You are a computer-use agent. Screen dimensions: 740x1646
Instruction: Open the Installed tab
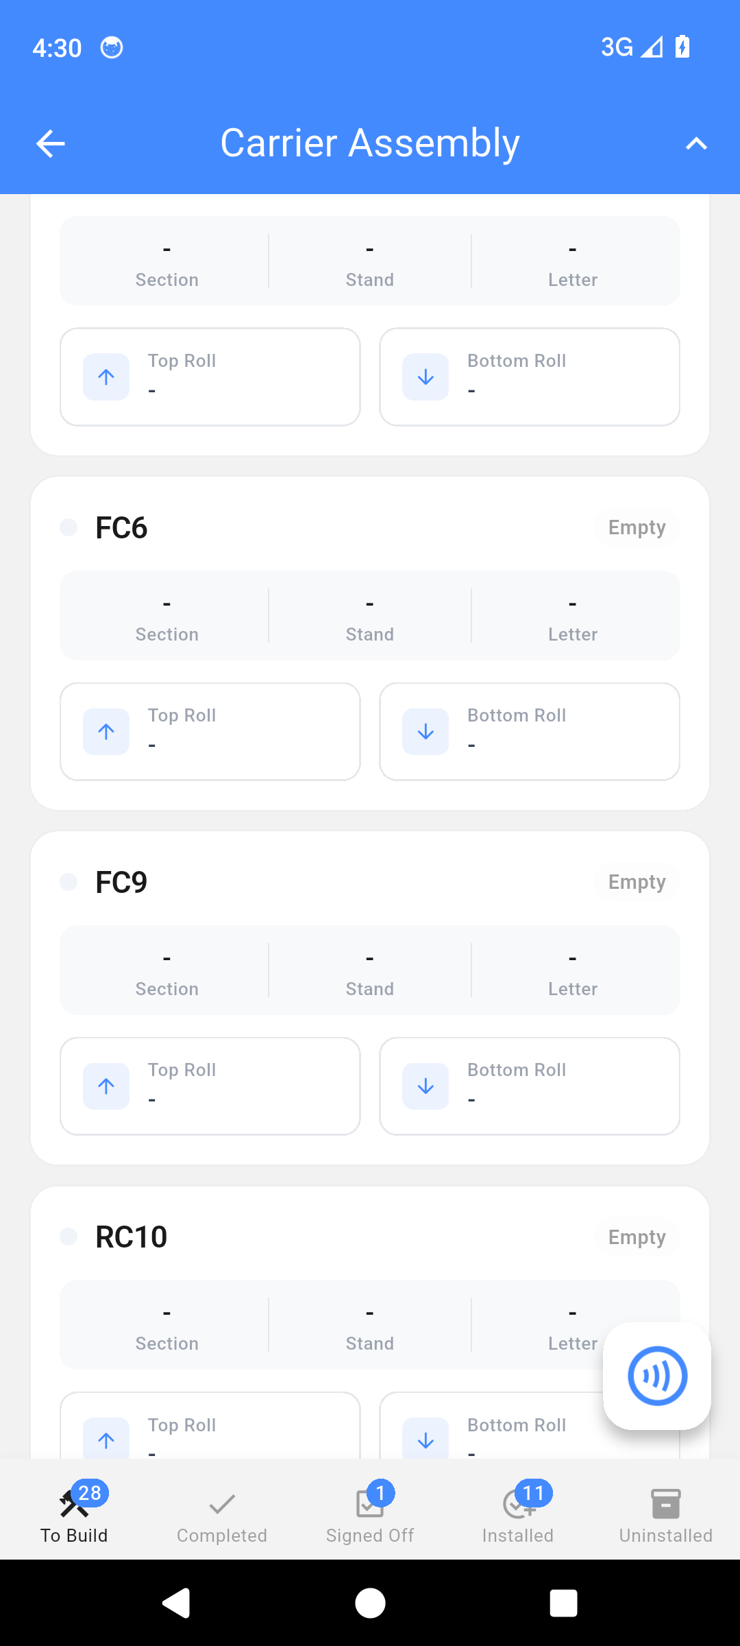click(518, 1516)
